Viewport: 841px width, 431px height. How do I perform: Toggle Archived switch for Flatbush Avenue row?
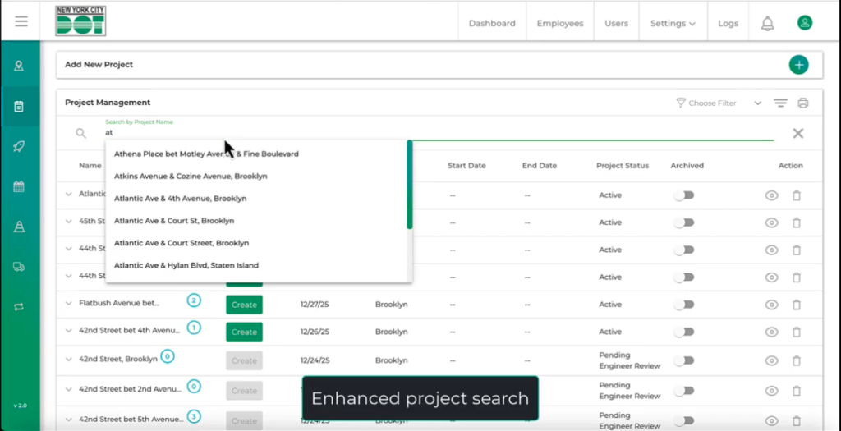[x=684, y=305]
